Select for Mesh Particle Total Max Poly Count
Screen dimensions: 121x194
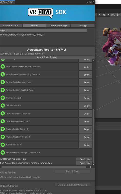pyautogui.click(x=86, y=74)
